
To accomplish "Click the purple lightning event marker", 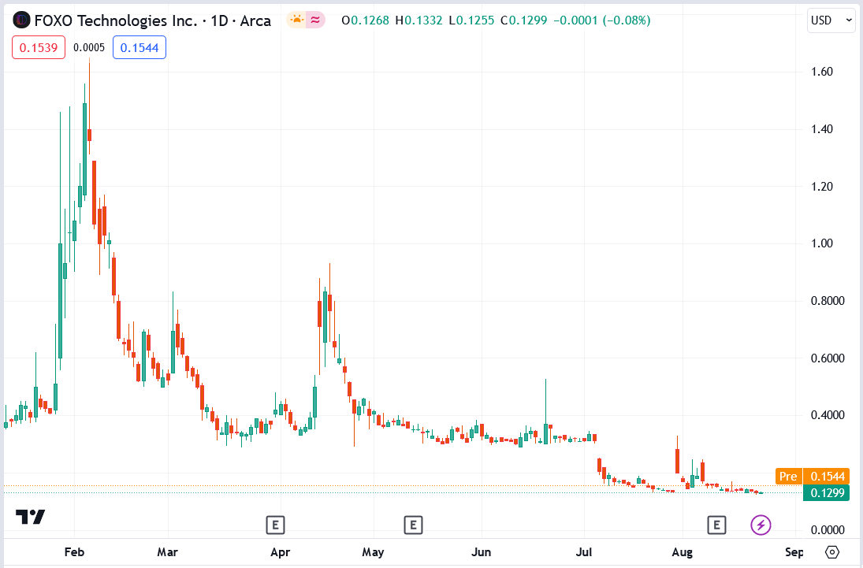I will coord(761,525).
